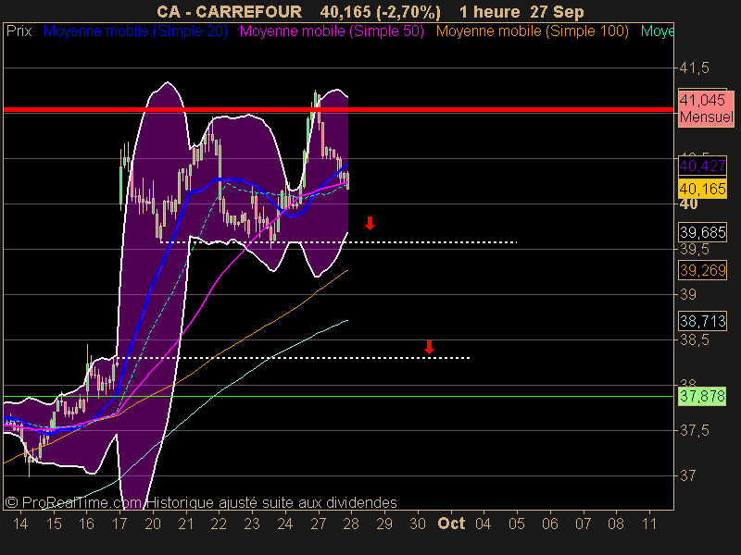
Task: Click the "23" date on the time axis
Action: (x=252, y=524)
